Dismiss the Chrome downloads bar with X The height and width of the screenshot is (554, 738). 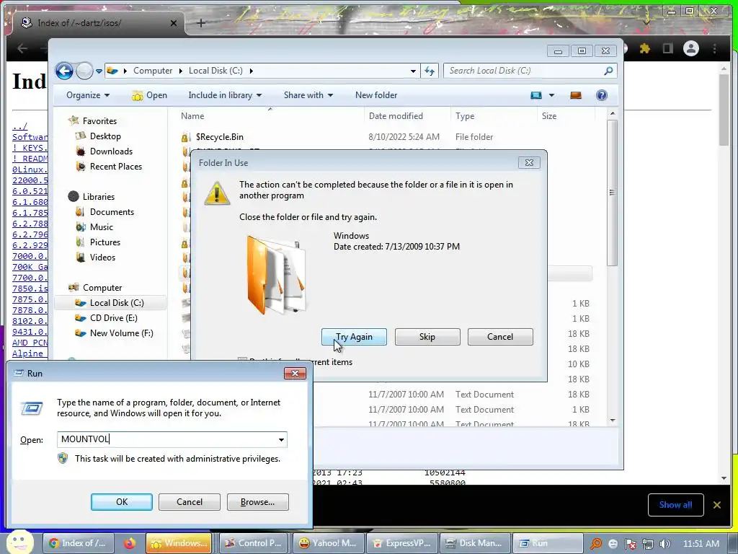point(717,505)
